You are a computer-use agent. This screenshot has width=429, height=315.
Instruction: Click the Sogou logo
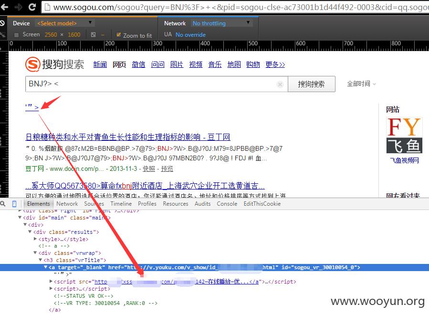[x=55, y=64]
